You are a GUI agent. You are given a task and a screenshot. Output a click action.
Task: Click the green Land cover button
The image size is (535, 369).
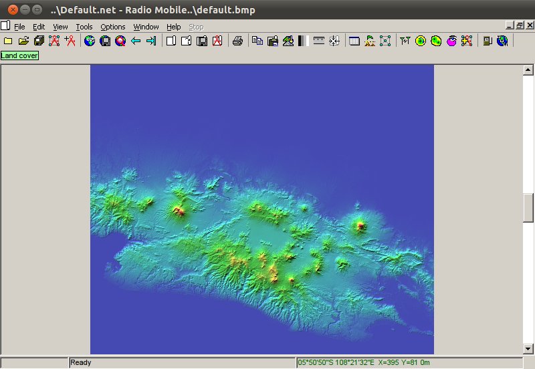(x=19, y=55)
